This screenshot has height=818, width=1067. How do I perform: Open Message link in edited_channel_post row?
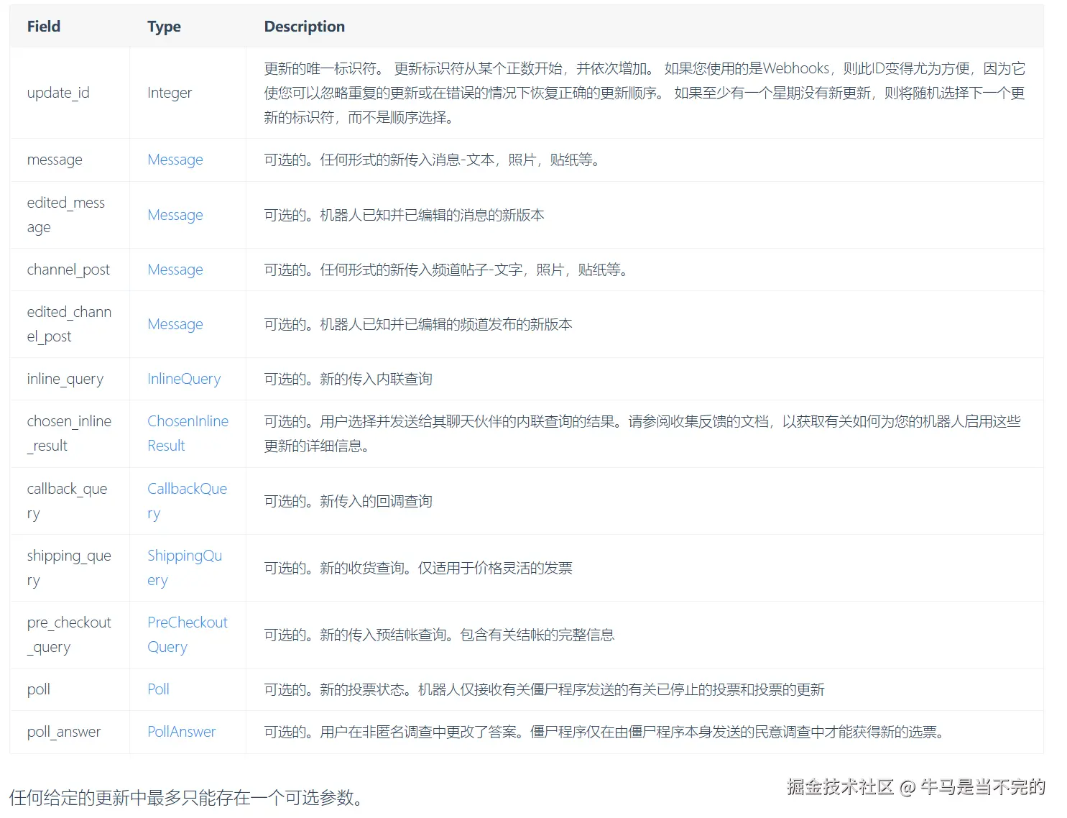click(175, 324)
